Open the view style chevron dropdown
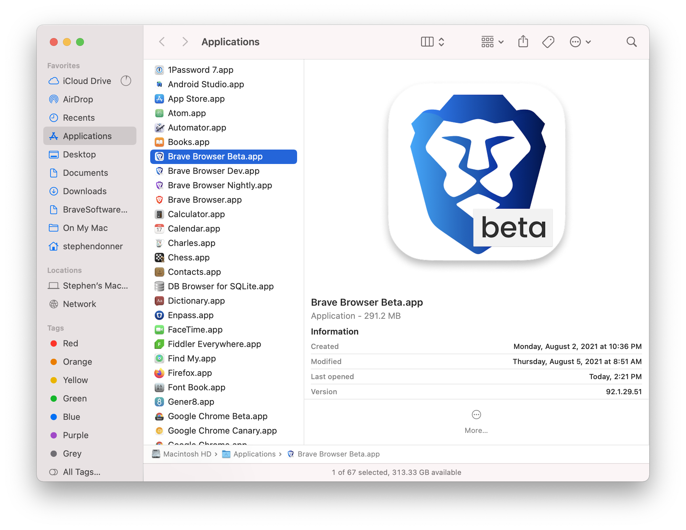 [441, 42]
